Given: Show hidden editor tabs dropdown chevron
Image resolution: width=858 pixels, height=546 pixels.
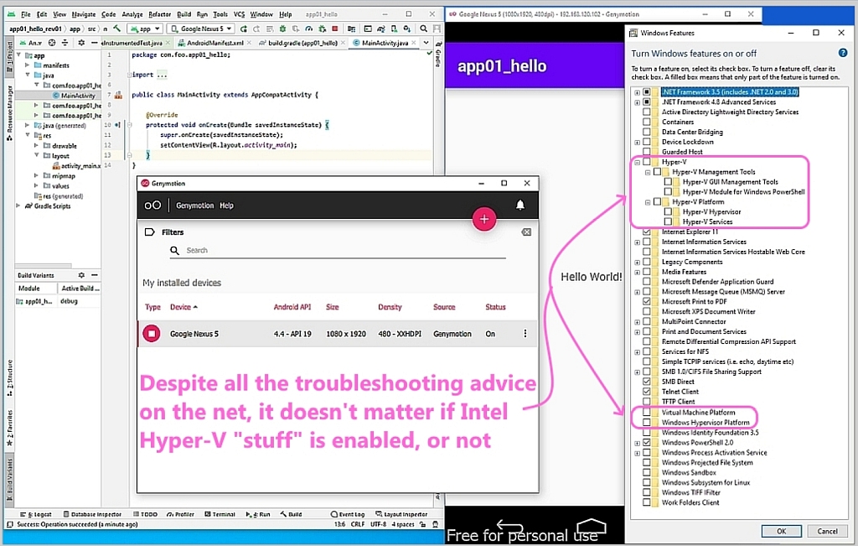Looking at the screenshot, I should pos(426,42).
